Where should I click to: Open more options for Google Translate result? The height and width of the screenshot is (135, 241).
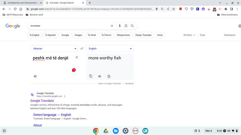tap(65, 96)
